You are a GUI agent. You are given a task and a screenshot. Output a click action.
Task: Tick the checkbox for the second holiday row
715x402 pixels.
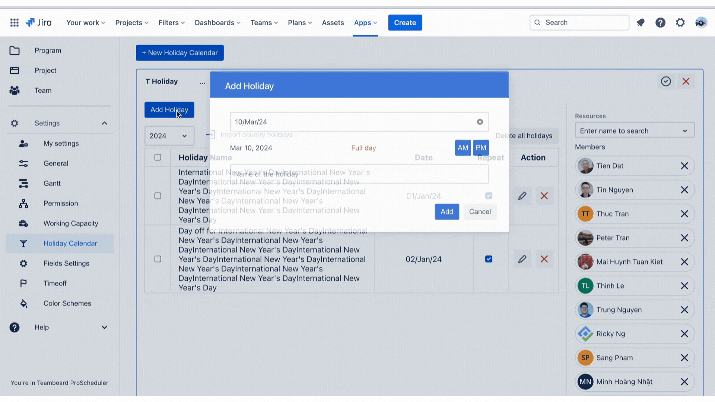158,259
